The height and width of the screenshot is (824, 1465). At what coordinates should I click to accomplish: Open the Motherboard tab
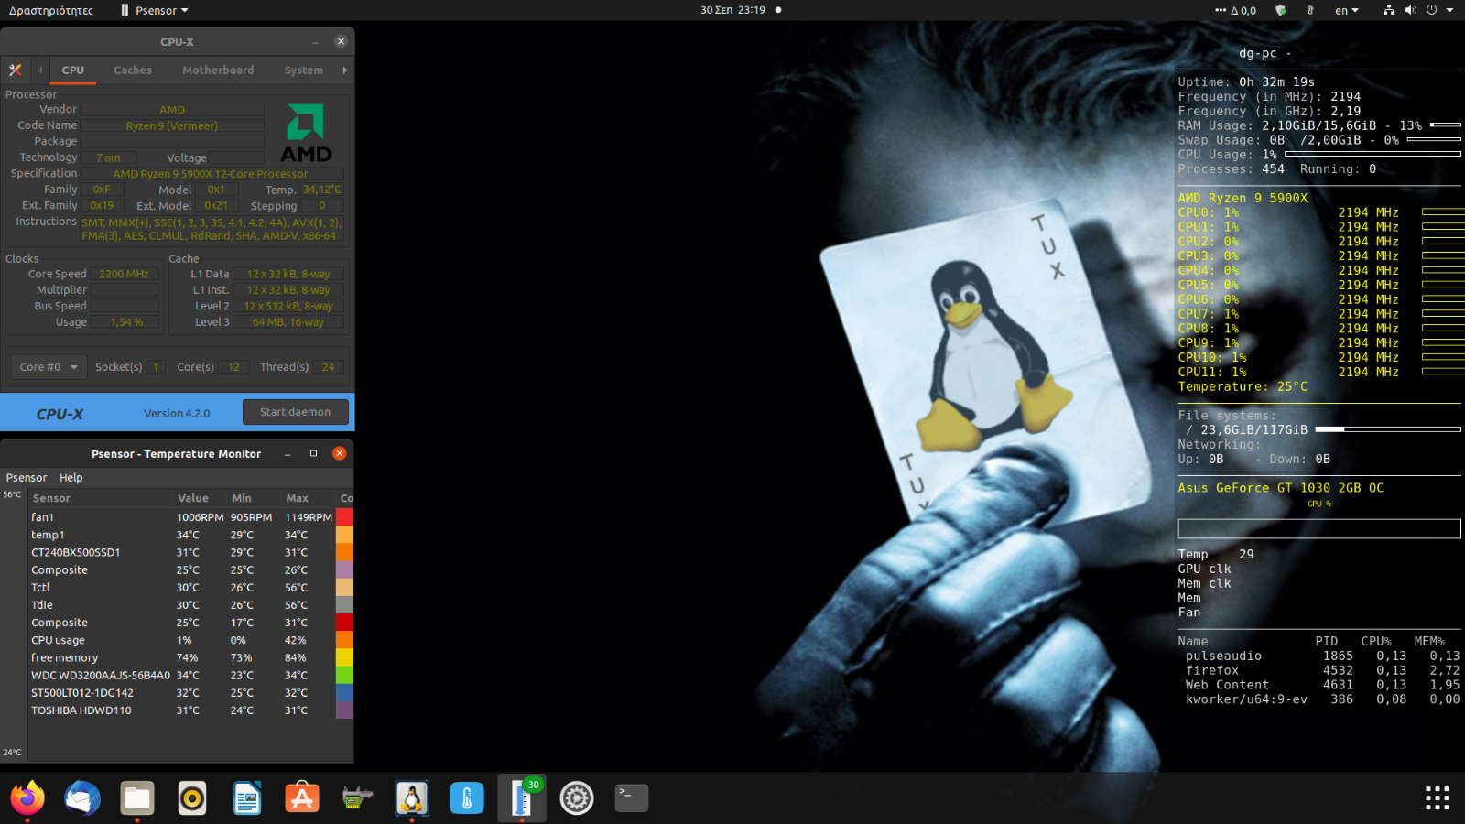(218, 70)
